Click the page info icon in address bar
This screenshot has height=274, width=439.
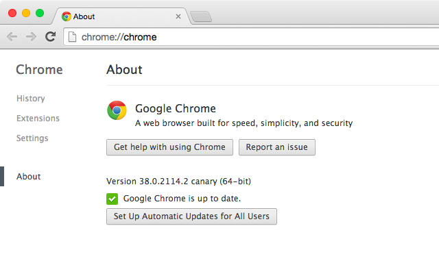point(72,37)
